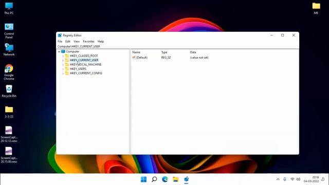Select the HKEY_LOCAL_MACHINE key
The image size is (329, 185).
coord(86,65)
